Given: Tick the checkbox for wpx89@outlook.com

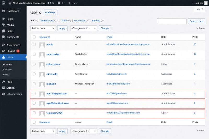Looking at the screenshot, I should point(34,103).
